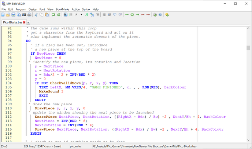Screen dimensions: 252x149
Task: Click the yellow lightning bolt icon
Action: pos(167,15)
